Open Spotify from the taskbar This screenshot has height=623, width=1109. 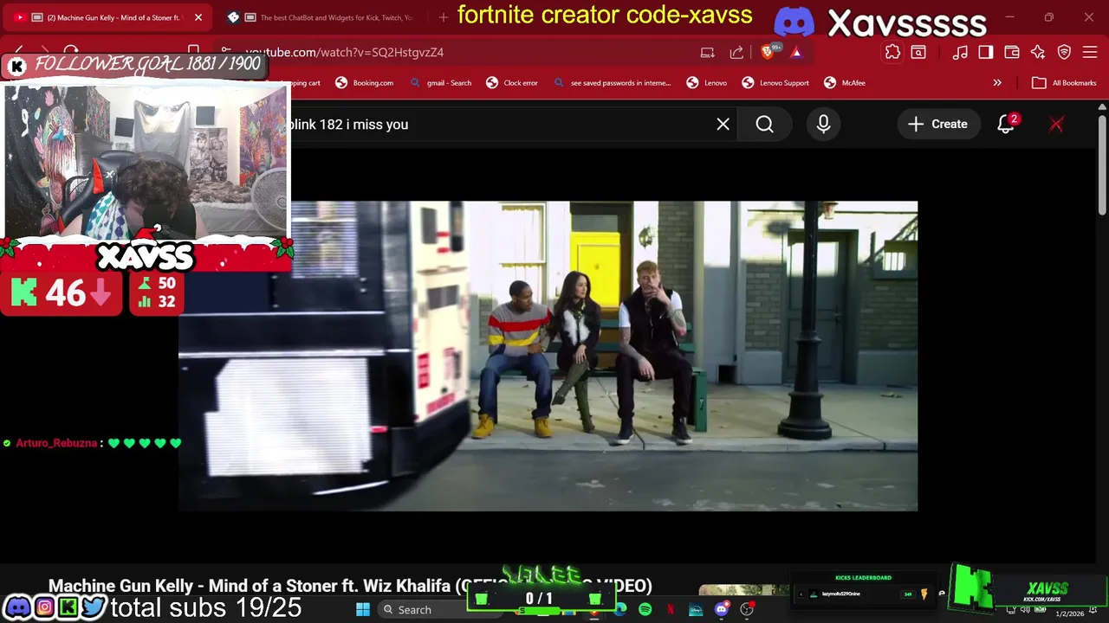point(645,610)
